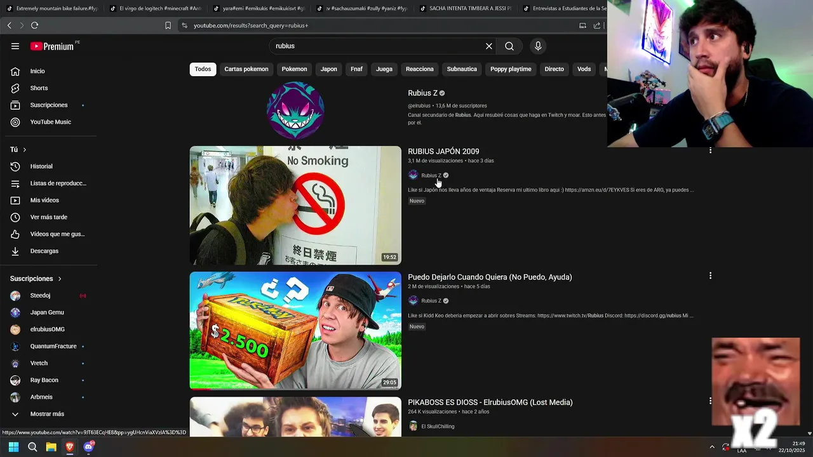813x457 pixels.
Task: Expand subscriptions list with Mostrar más
Action: tap(48, 414)
